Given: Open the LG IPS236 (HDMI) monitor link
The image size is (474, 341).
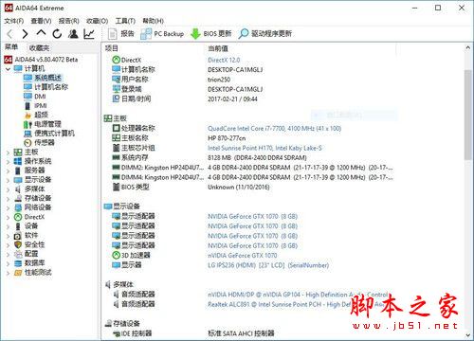Looking at the screenshot, I should tap(268, 265).
